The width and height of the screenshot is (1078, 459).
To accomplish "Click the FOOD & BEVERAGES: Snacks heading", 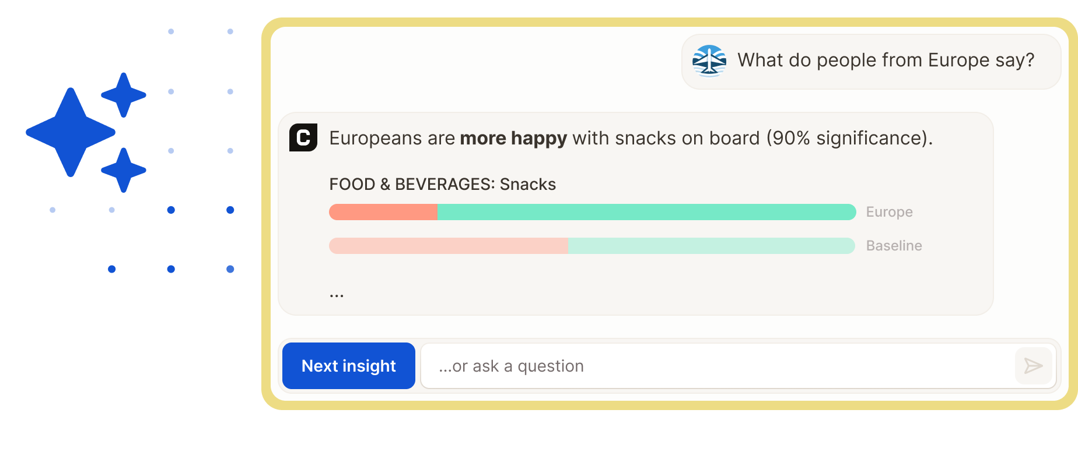I will click(442, 184).
